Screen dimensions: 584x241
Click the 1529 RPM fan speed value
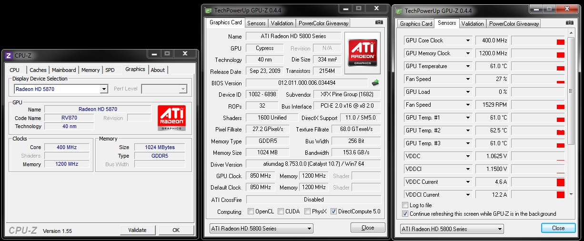(x=493, y=105)
